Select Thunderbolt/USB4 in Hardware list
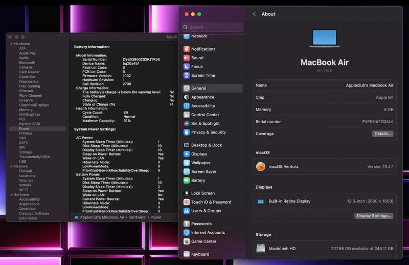 34,157
